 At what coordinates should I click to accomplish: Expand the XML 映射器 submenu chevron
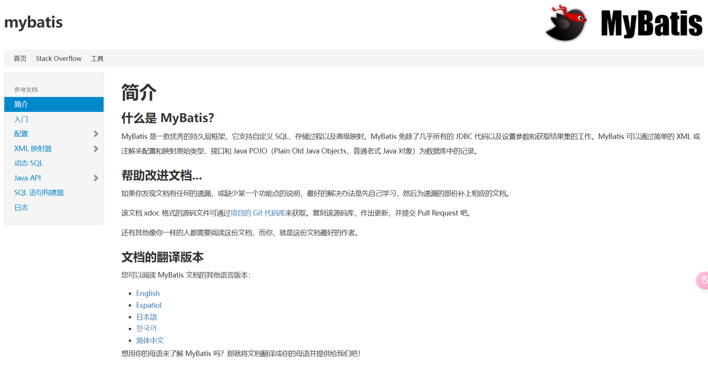pyautogui.click(x=96, y=149)
